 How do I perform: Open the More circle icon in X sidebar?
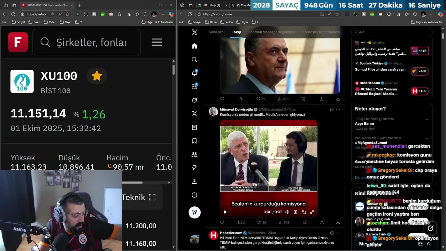194,195
